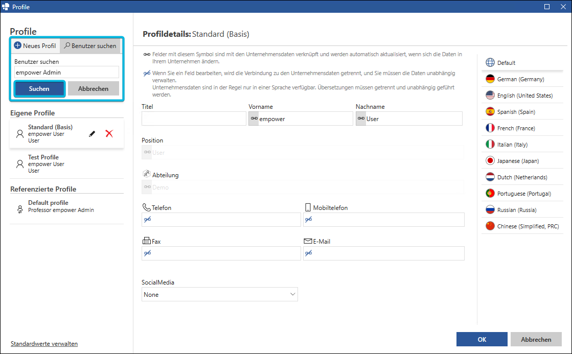Click the envelope icon beside E-Mail

click(x=308, y=241)
